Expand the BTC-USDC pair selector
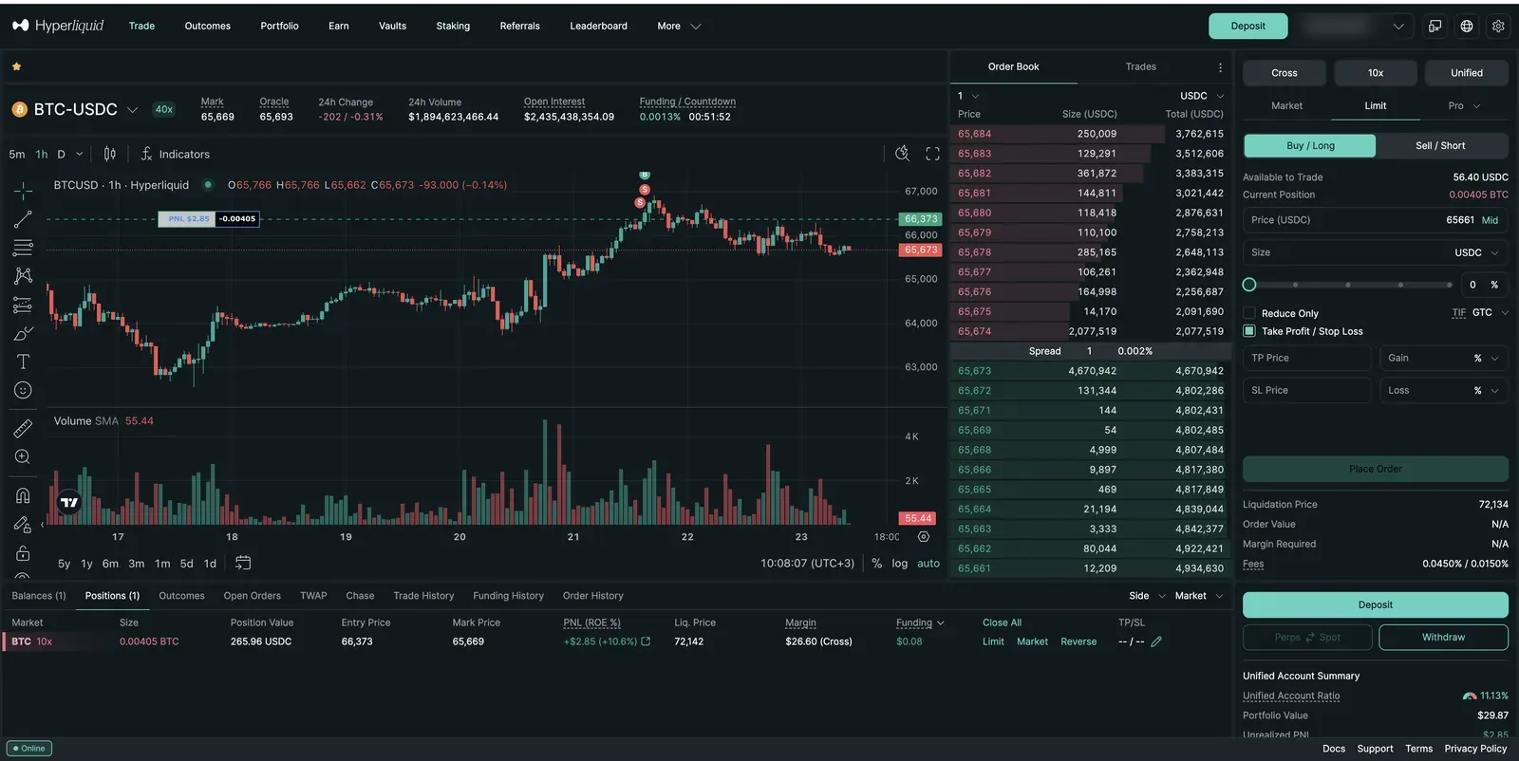Image resolution: width=1519 pixels, height=761 pixels. (x=132, y=110)
